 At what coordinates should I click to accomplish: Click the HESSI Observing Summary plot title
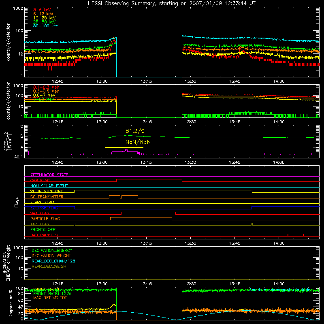coord(172,4)
